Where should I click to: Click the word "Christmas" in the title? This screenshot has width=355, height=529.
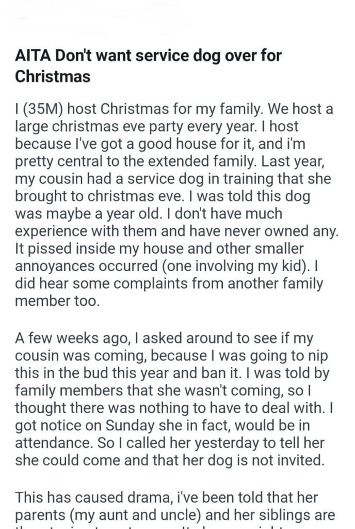tap(53, 76)
